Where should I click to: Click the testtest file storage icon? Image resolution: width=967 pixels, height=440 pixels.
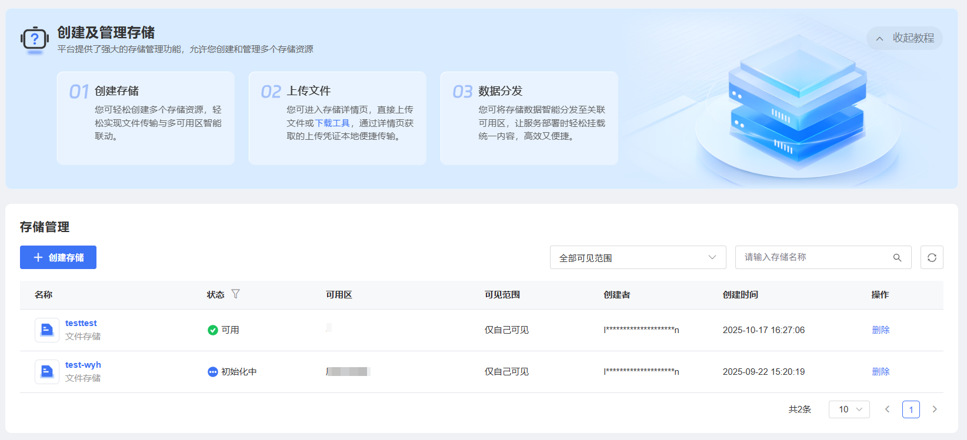[47, 330]
